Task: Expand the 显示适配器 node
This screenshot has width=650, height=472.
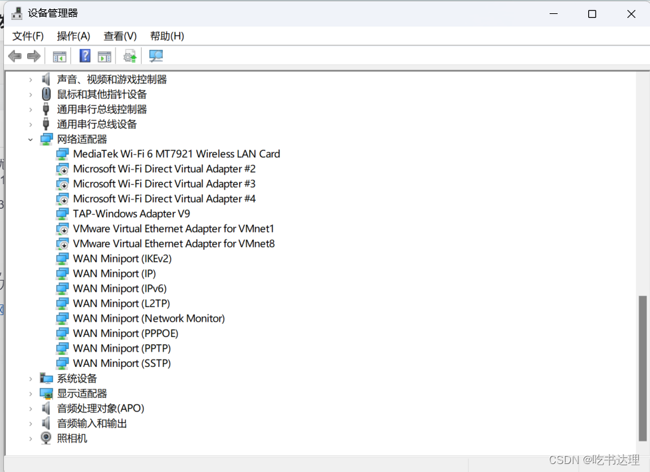Action: click(31, 394)
